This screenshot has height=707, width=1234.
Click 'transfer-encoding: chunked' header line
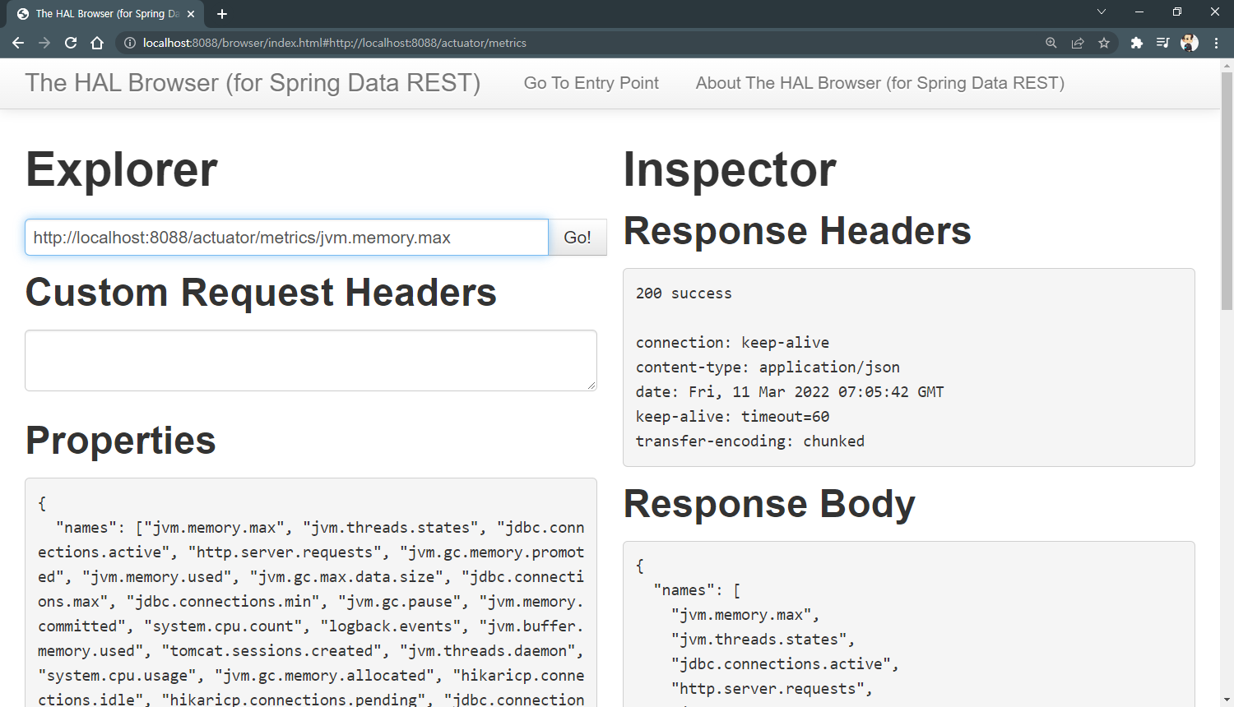pyautogui.click(x=750, y=441)
